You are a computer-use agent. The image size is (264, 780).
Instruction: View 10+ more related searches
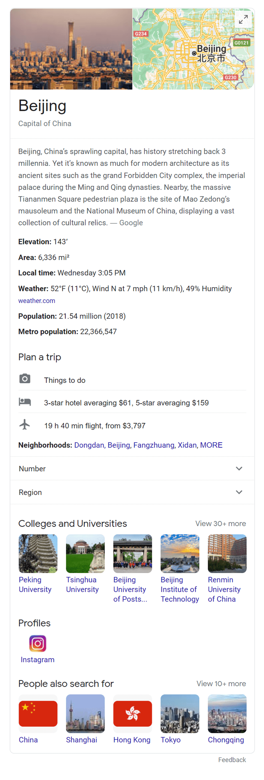coord(221,683)
